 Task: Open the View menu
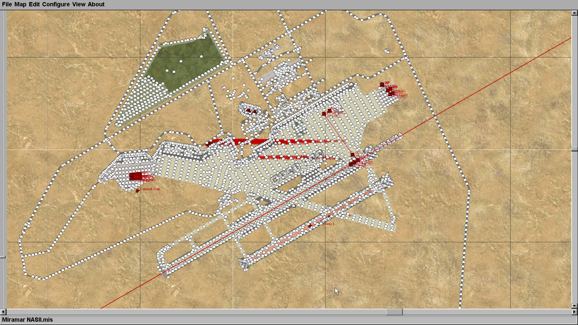coord(79,4)
